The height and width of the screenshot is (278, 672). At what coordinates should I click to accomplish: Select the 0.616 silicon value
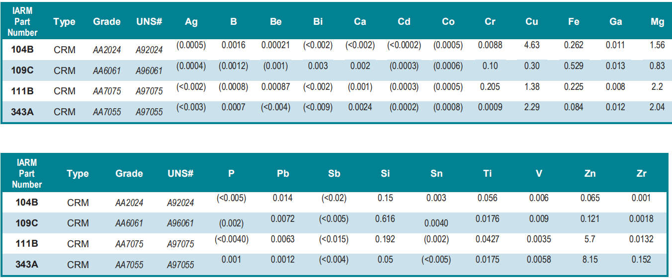click(x=385, y=218)
